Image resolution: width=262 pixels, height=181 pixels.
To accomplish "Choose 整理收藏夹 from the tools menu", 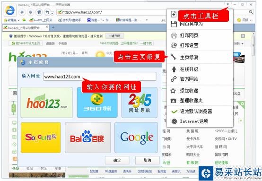I will tap(191, 100).
